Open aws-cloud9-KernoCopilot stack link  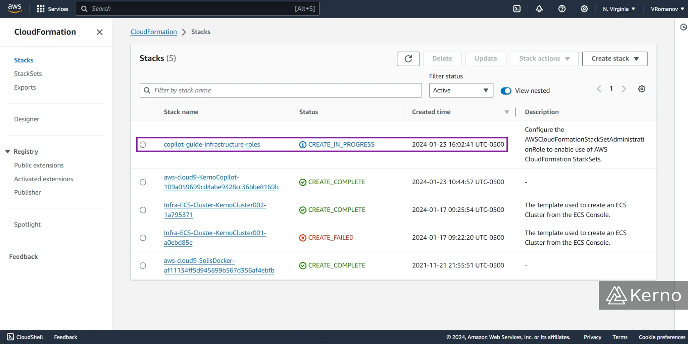221,182
